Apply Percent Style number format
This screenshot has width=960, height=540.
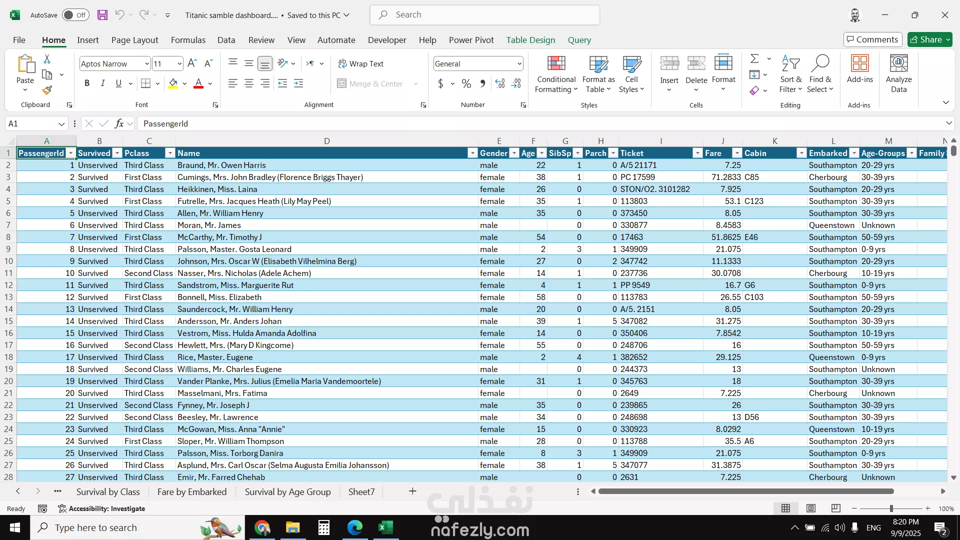(466, 83)
